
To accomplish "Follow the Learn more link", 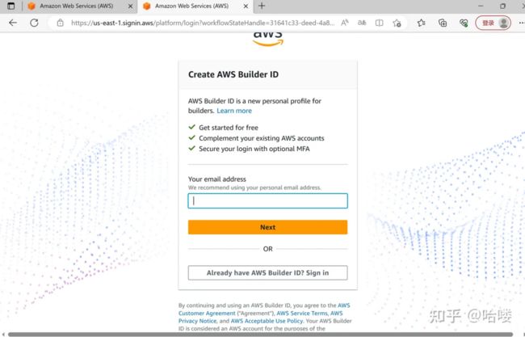I will pyautogui.click(x=234, y=111).
